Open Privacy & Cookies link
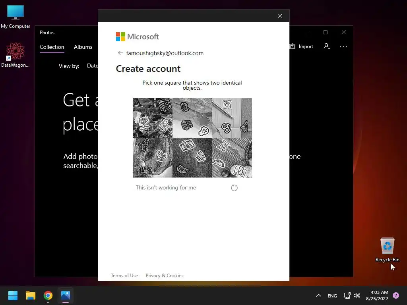Screen dimensions: 407x305 (164, 276)
